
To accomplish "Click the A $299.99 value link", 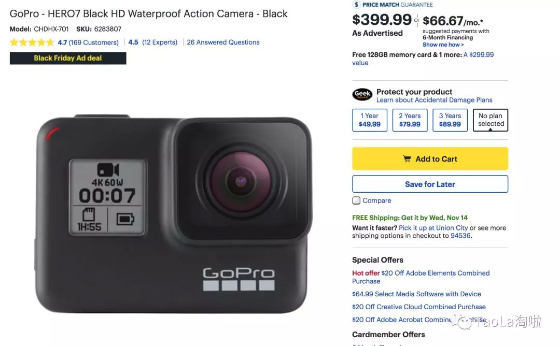I will point(478,55).
